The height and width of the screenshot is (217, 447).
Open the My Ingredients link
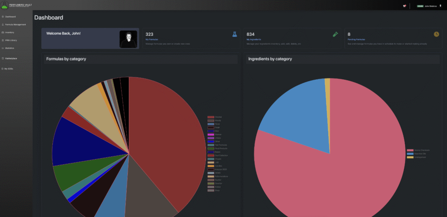tap(254, 40)
